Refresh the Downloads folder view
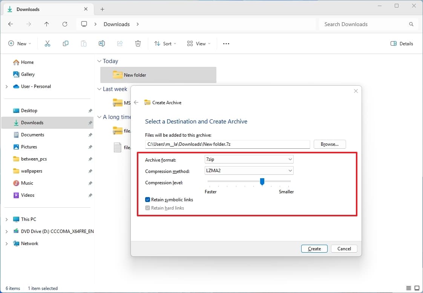Screen dimensions: 423x293 65,24
